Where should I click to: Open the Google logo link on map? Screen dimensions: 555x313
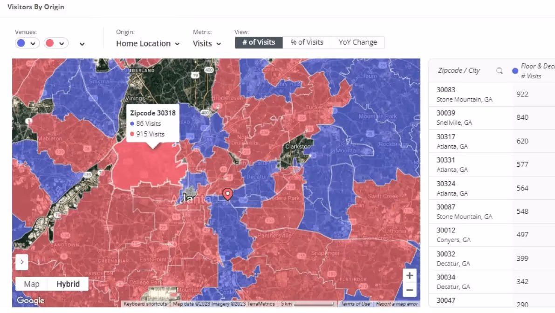31,300
